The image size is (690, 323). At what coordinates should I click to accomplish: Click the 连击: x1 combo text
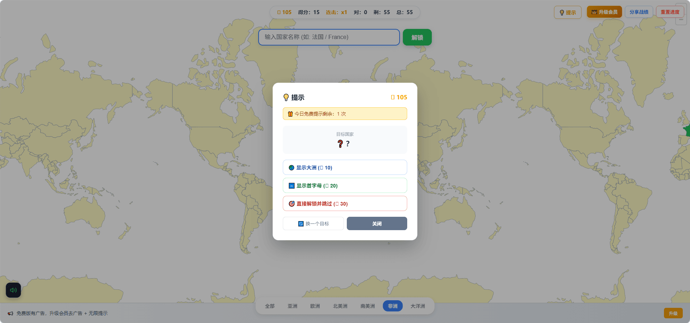[336, 12]
